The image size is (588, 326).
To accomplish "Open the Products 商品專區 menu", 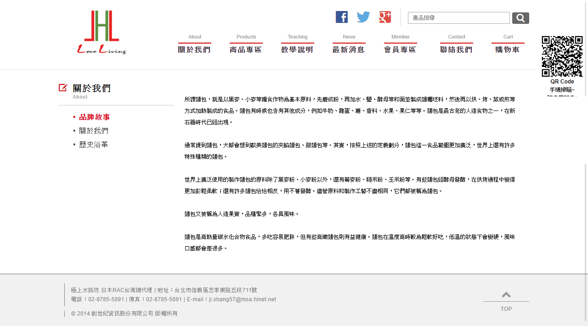I will pyautogui.click(x=246, y=44).
